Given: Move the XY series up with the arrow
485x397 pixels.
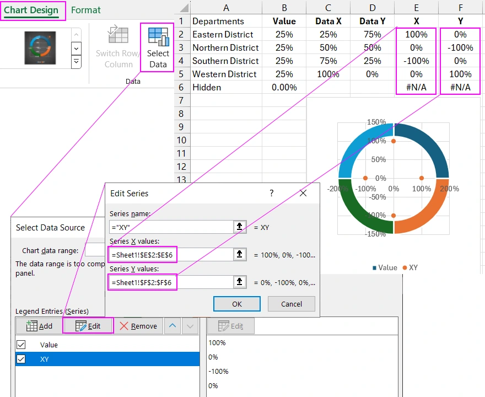Looking at the screenshot, I should click(x=173, y=326).
